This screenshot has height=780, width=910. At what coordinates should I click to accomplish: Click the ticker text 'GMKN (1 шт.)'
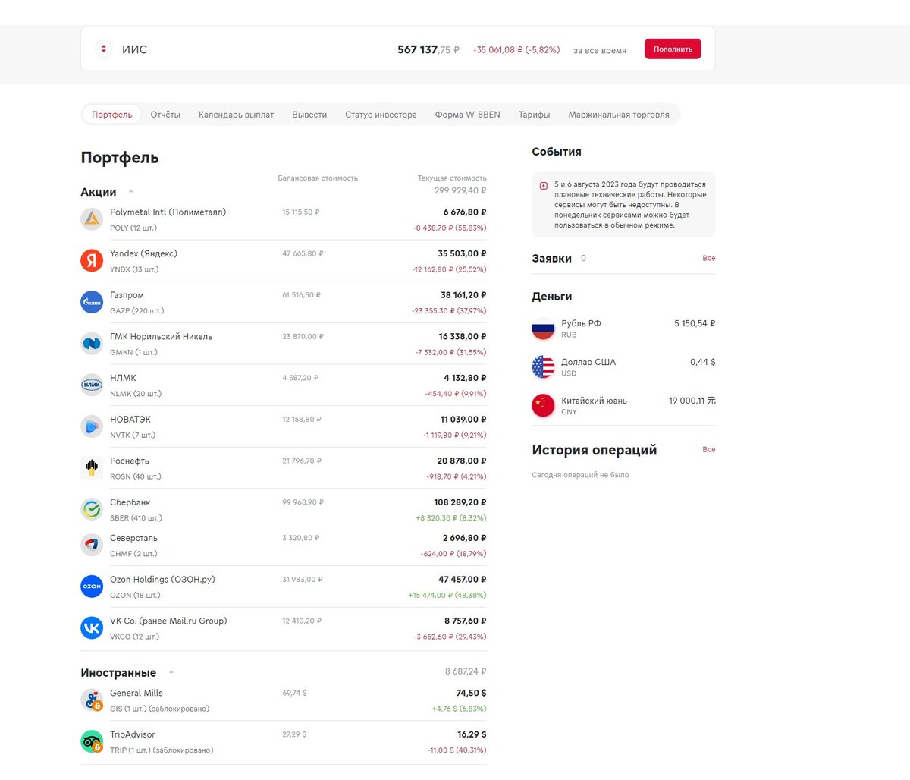[133, 352]
